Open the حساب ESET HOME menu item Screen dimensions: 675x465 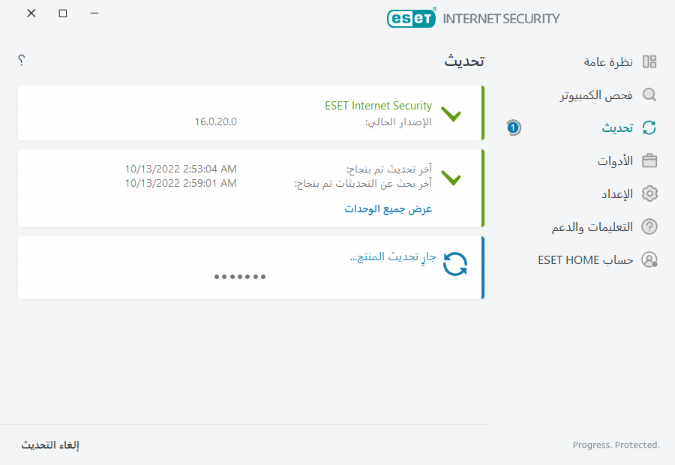point(585,259)
